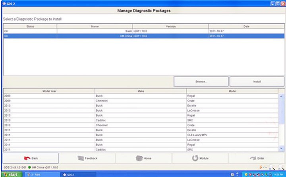
Task: Select the SRX model in the 2010 Cadillac row
Action: pos(232,120)
